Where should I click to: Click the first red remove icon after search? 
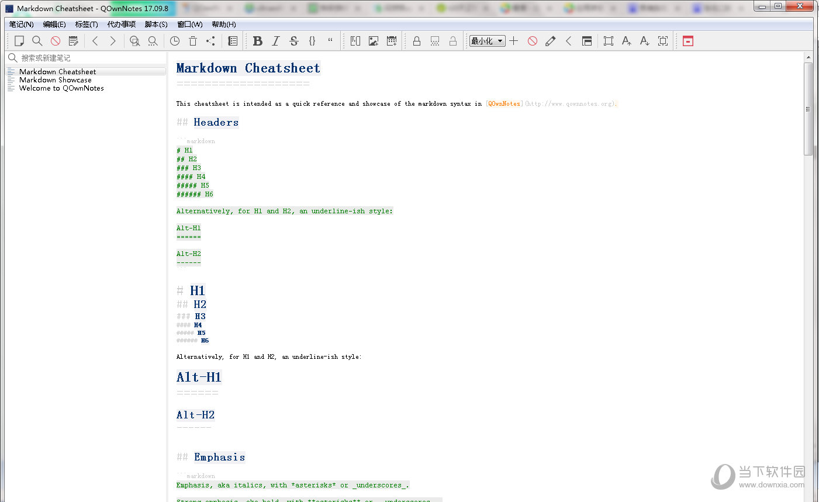56,41
